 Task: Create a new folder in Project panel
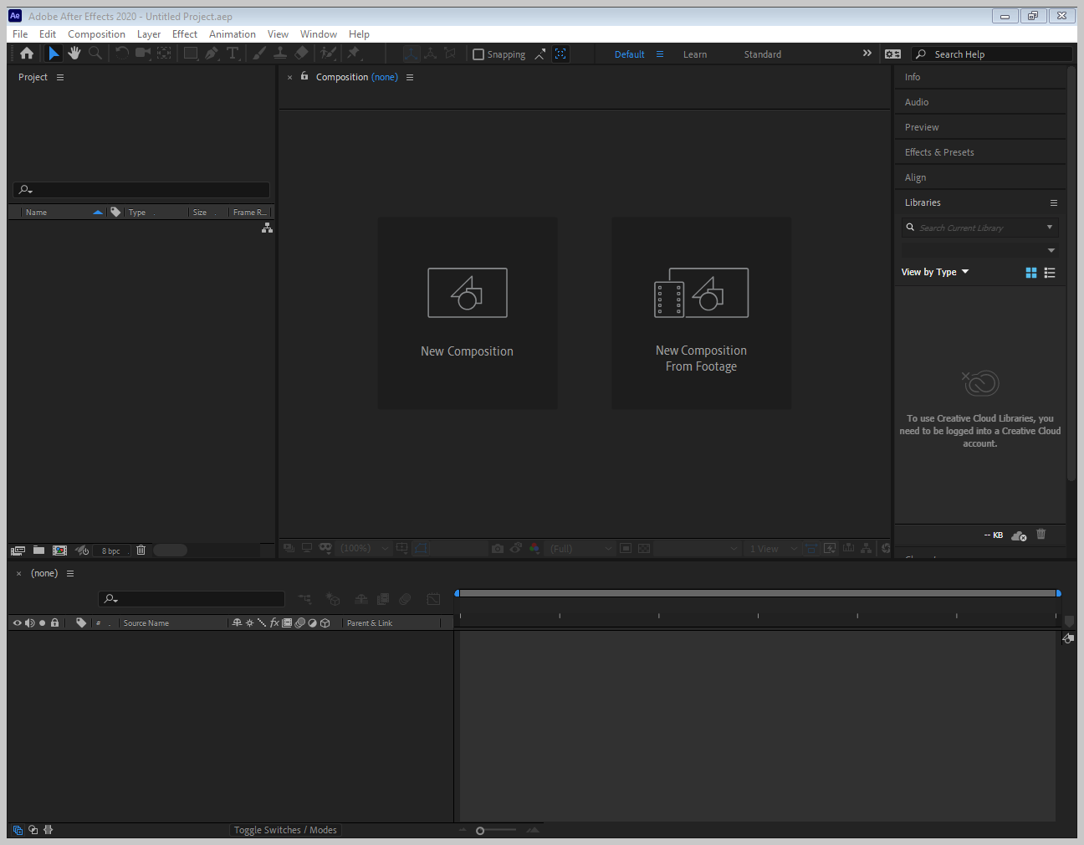(x=38, y=551)
